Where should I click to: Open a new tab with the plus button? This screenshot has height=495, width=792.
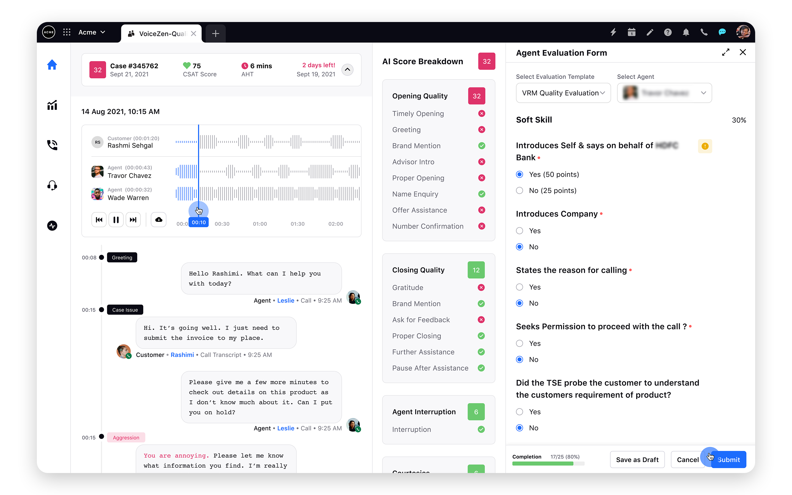215,33
